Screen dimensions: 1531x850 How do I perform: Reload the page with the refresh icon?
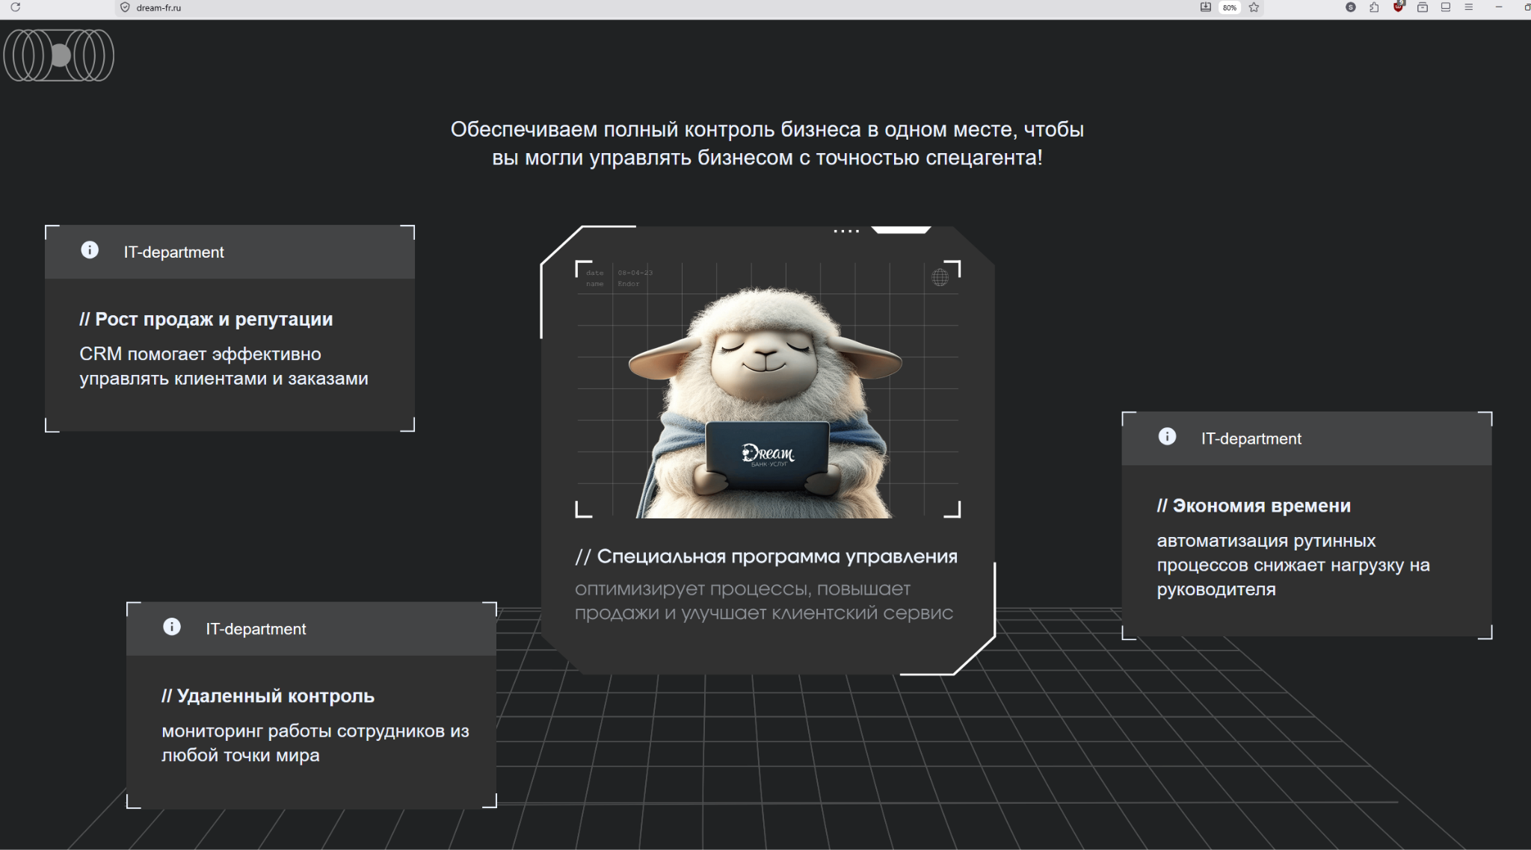coord(15,7)
